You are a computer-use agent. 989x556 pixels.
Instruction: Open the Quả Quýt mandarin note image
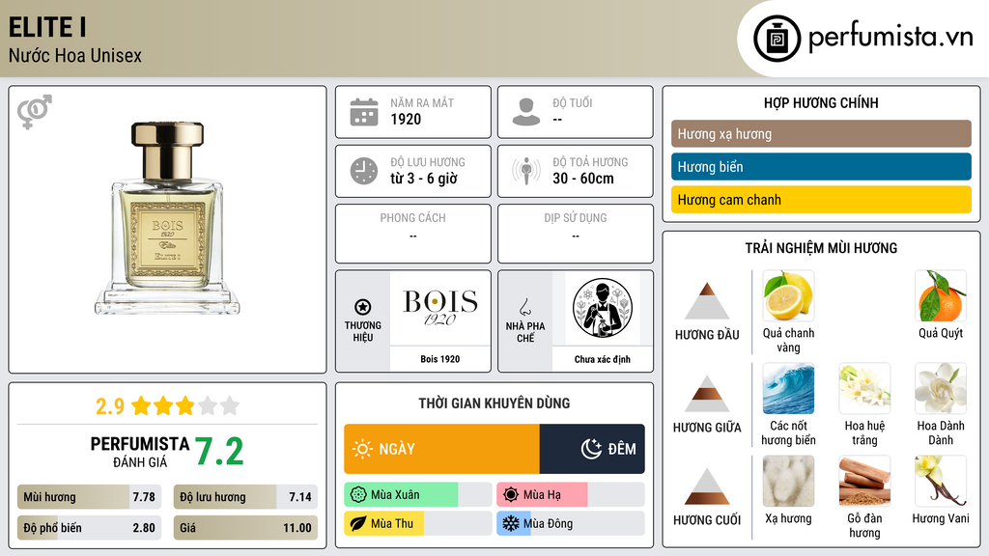tap(941, 296)
